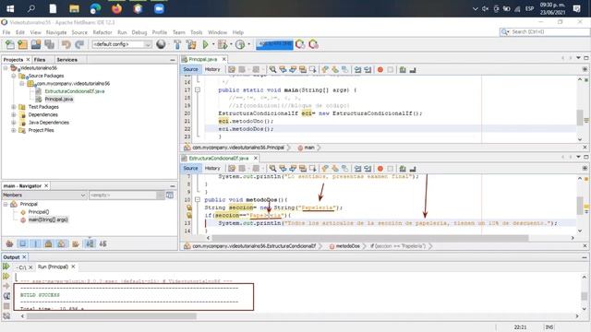Screen dimensions: 591x332
Task: Click the Profile Project toolbar icon
Action: pyautogui.click(x=240, y=44)
